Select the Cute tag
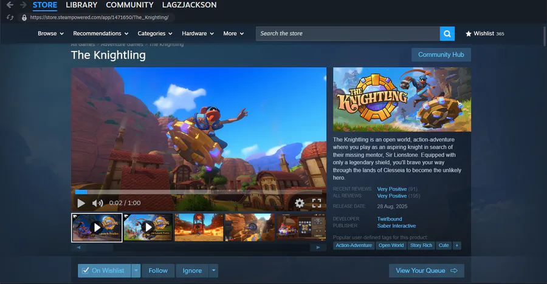This screenshot has width=547, height=284. coord(444,245)
